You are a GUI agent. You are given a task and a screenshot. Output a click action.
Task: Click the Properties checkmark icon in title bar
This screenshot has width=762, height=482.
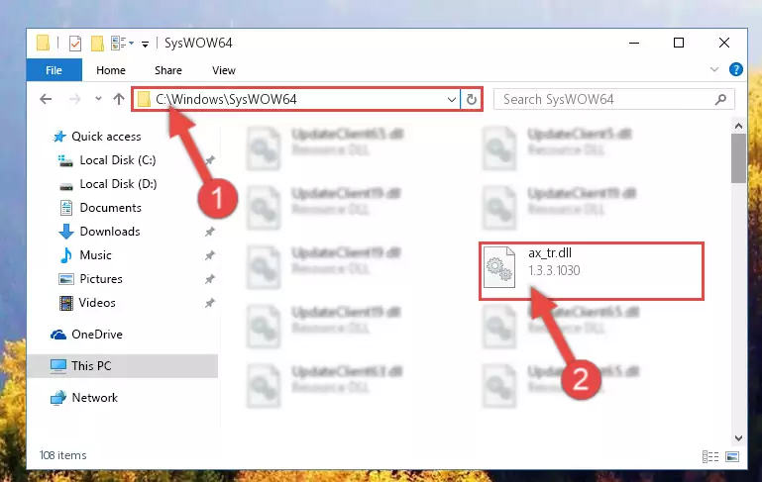click(75, 44)
